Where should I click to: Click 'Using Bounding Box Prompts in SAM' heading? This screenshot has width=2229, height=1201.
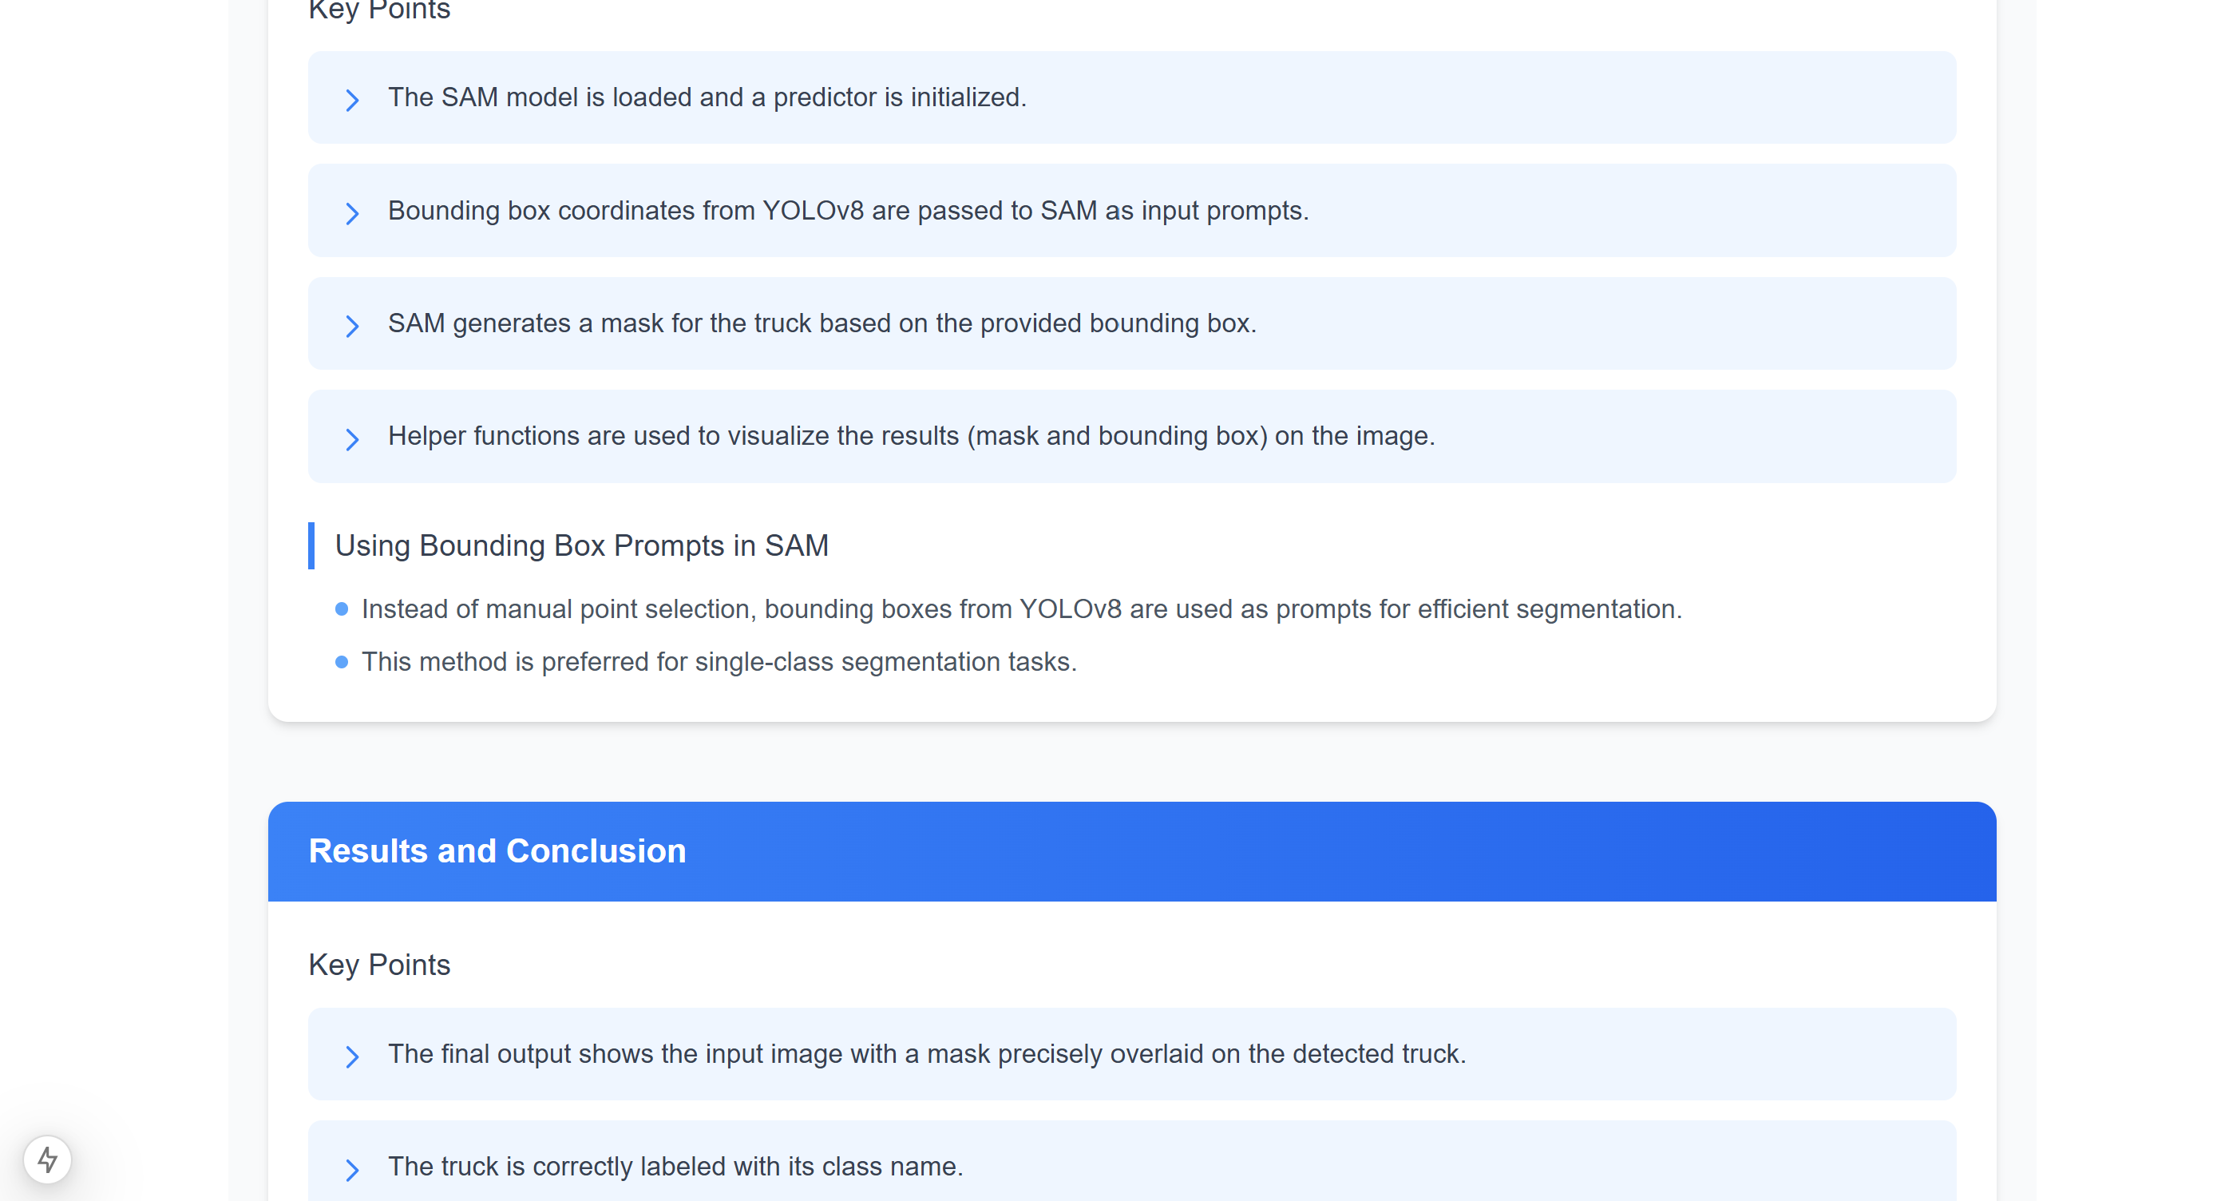point(581,545)
